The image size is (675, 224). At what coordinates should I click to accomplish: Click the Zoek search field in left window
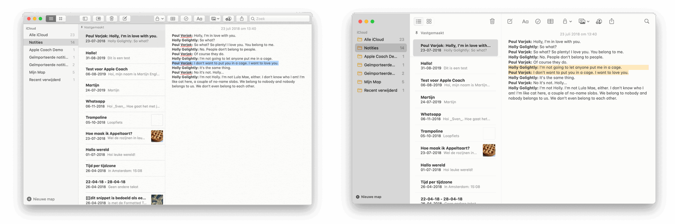(279, 19)
